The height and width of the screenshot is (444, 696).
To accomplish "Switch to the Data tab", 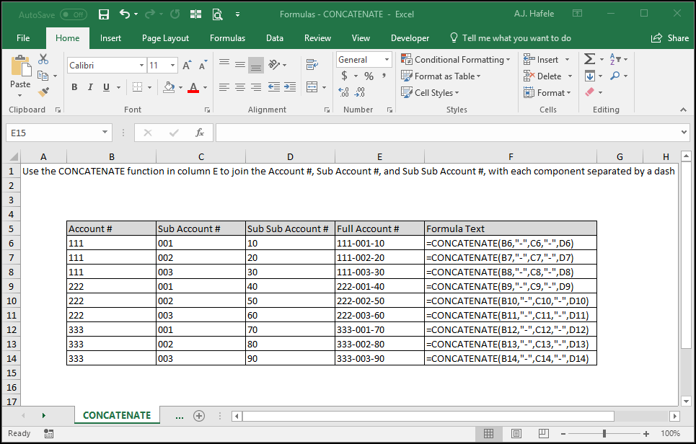I will tap(275, 38).
